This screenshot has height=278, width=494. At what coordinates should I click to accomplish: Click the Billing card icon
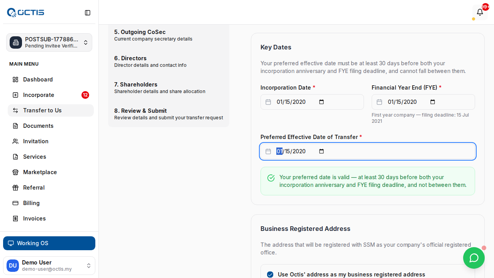(x=15, y=203)
